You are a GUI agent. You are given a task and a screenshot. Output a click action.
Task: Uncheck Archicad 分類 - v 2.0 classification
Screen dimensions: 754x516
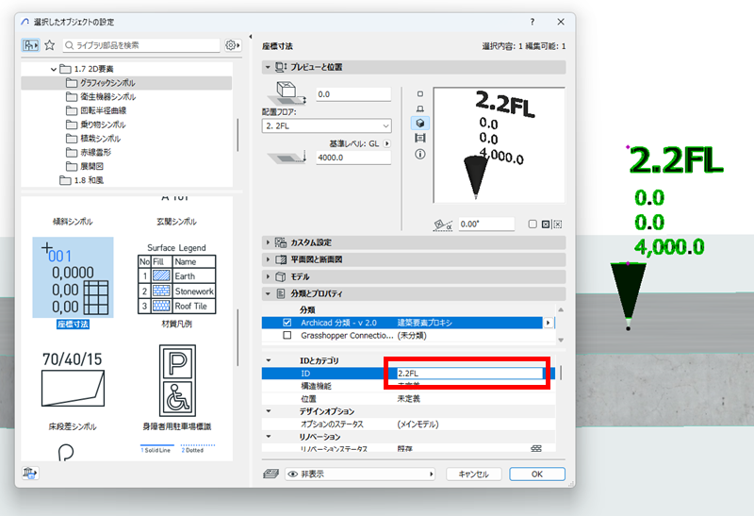[x=287, y=323]
